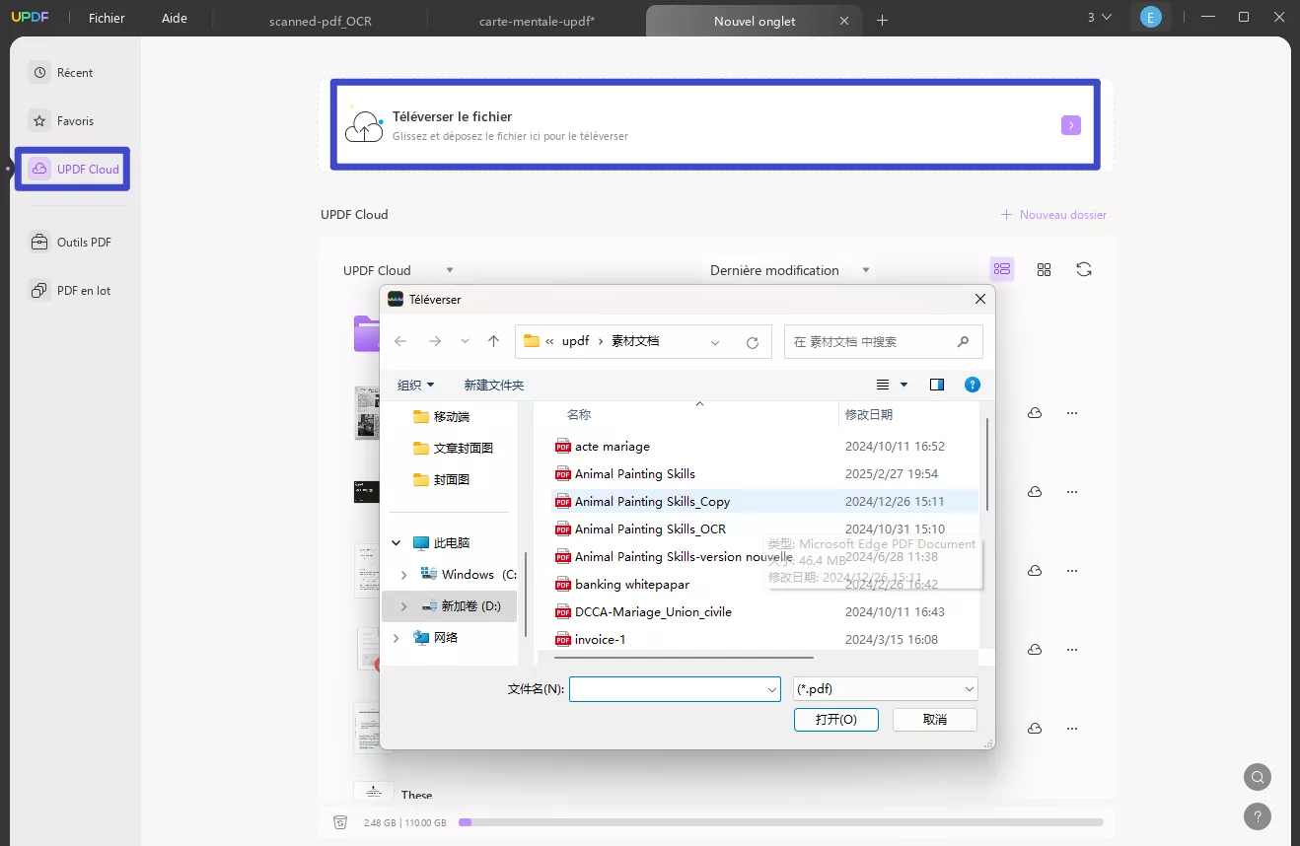This screenshot has height=846, width=1300.
Task: Open help in the Téléverser dialog
Action: tap(973, 385)
